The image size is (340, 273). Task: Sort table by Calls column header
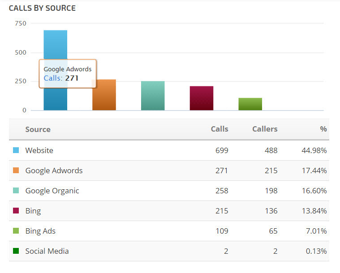click(219, 129)
